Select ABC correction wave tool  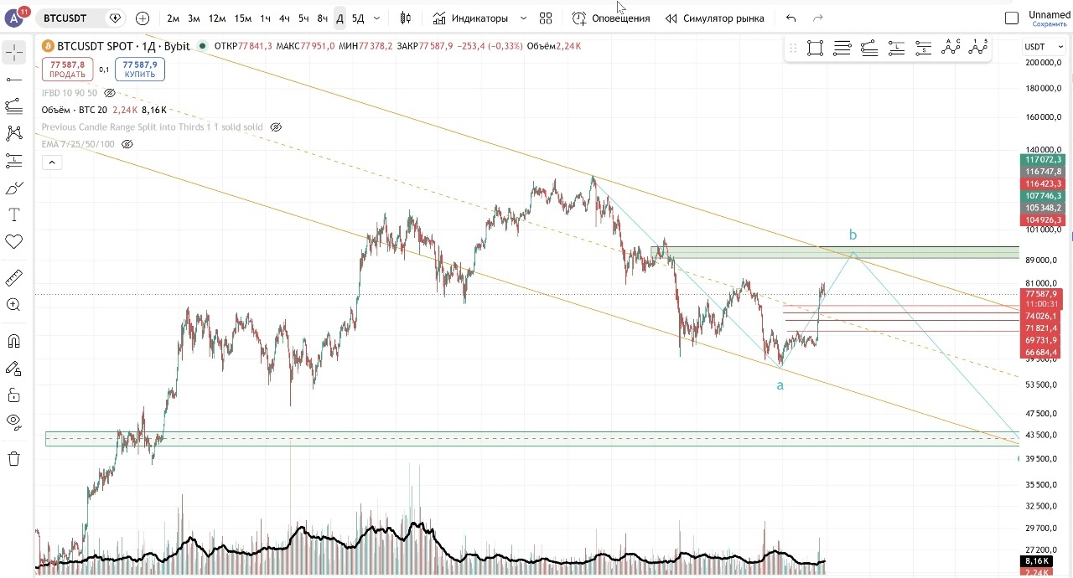click(951, 48)
